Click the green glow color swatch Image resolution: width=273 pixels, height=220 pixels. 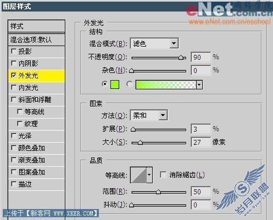[115, 84]
